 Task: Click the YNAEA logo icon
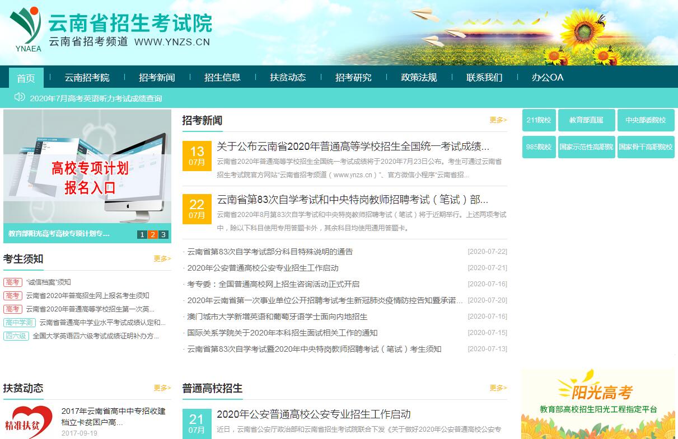point(25,29)
